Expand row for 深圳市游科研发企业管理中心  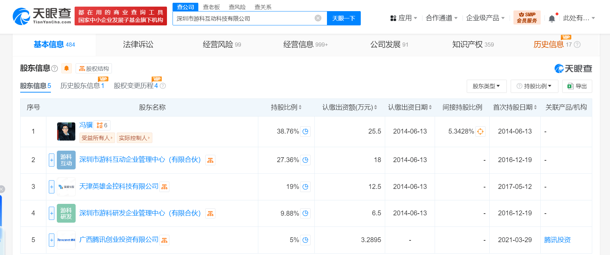(52, 213)
